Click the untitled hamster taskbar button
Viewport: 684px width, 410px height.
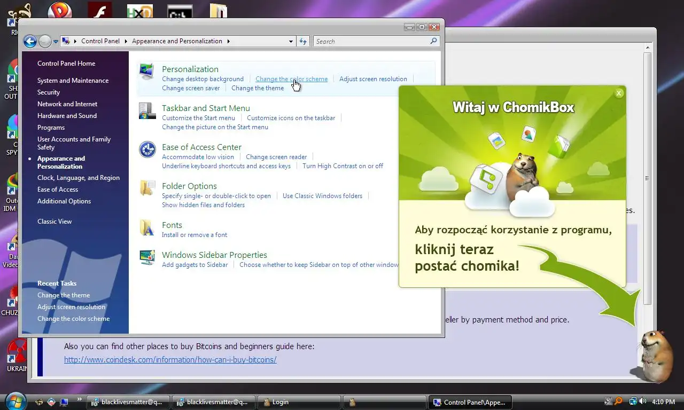(385, 402)
